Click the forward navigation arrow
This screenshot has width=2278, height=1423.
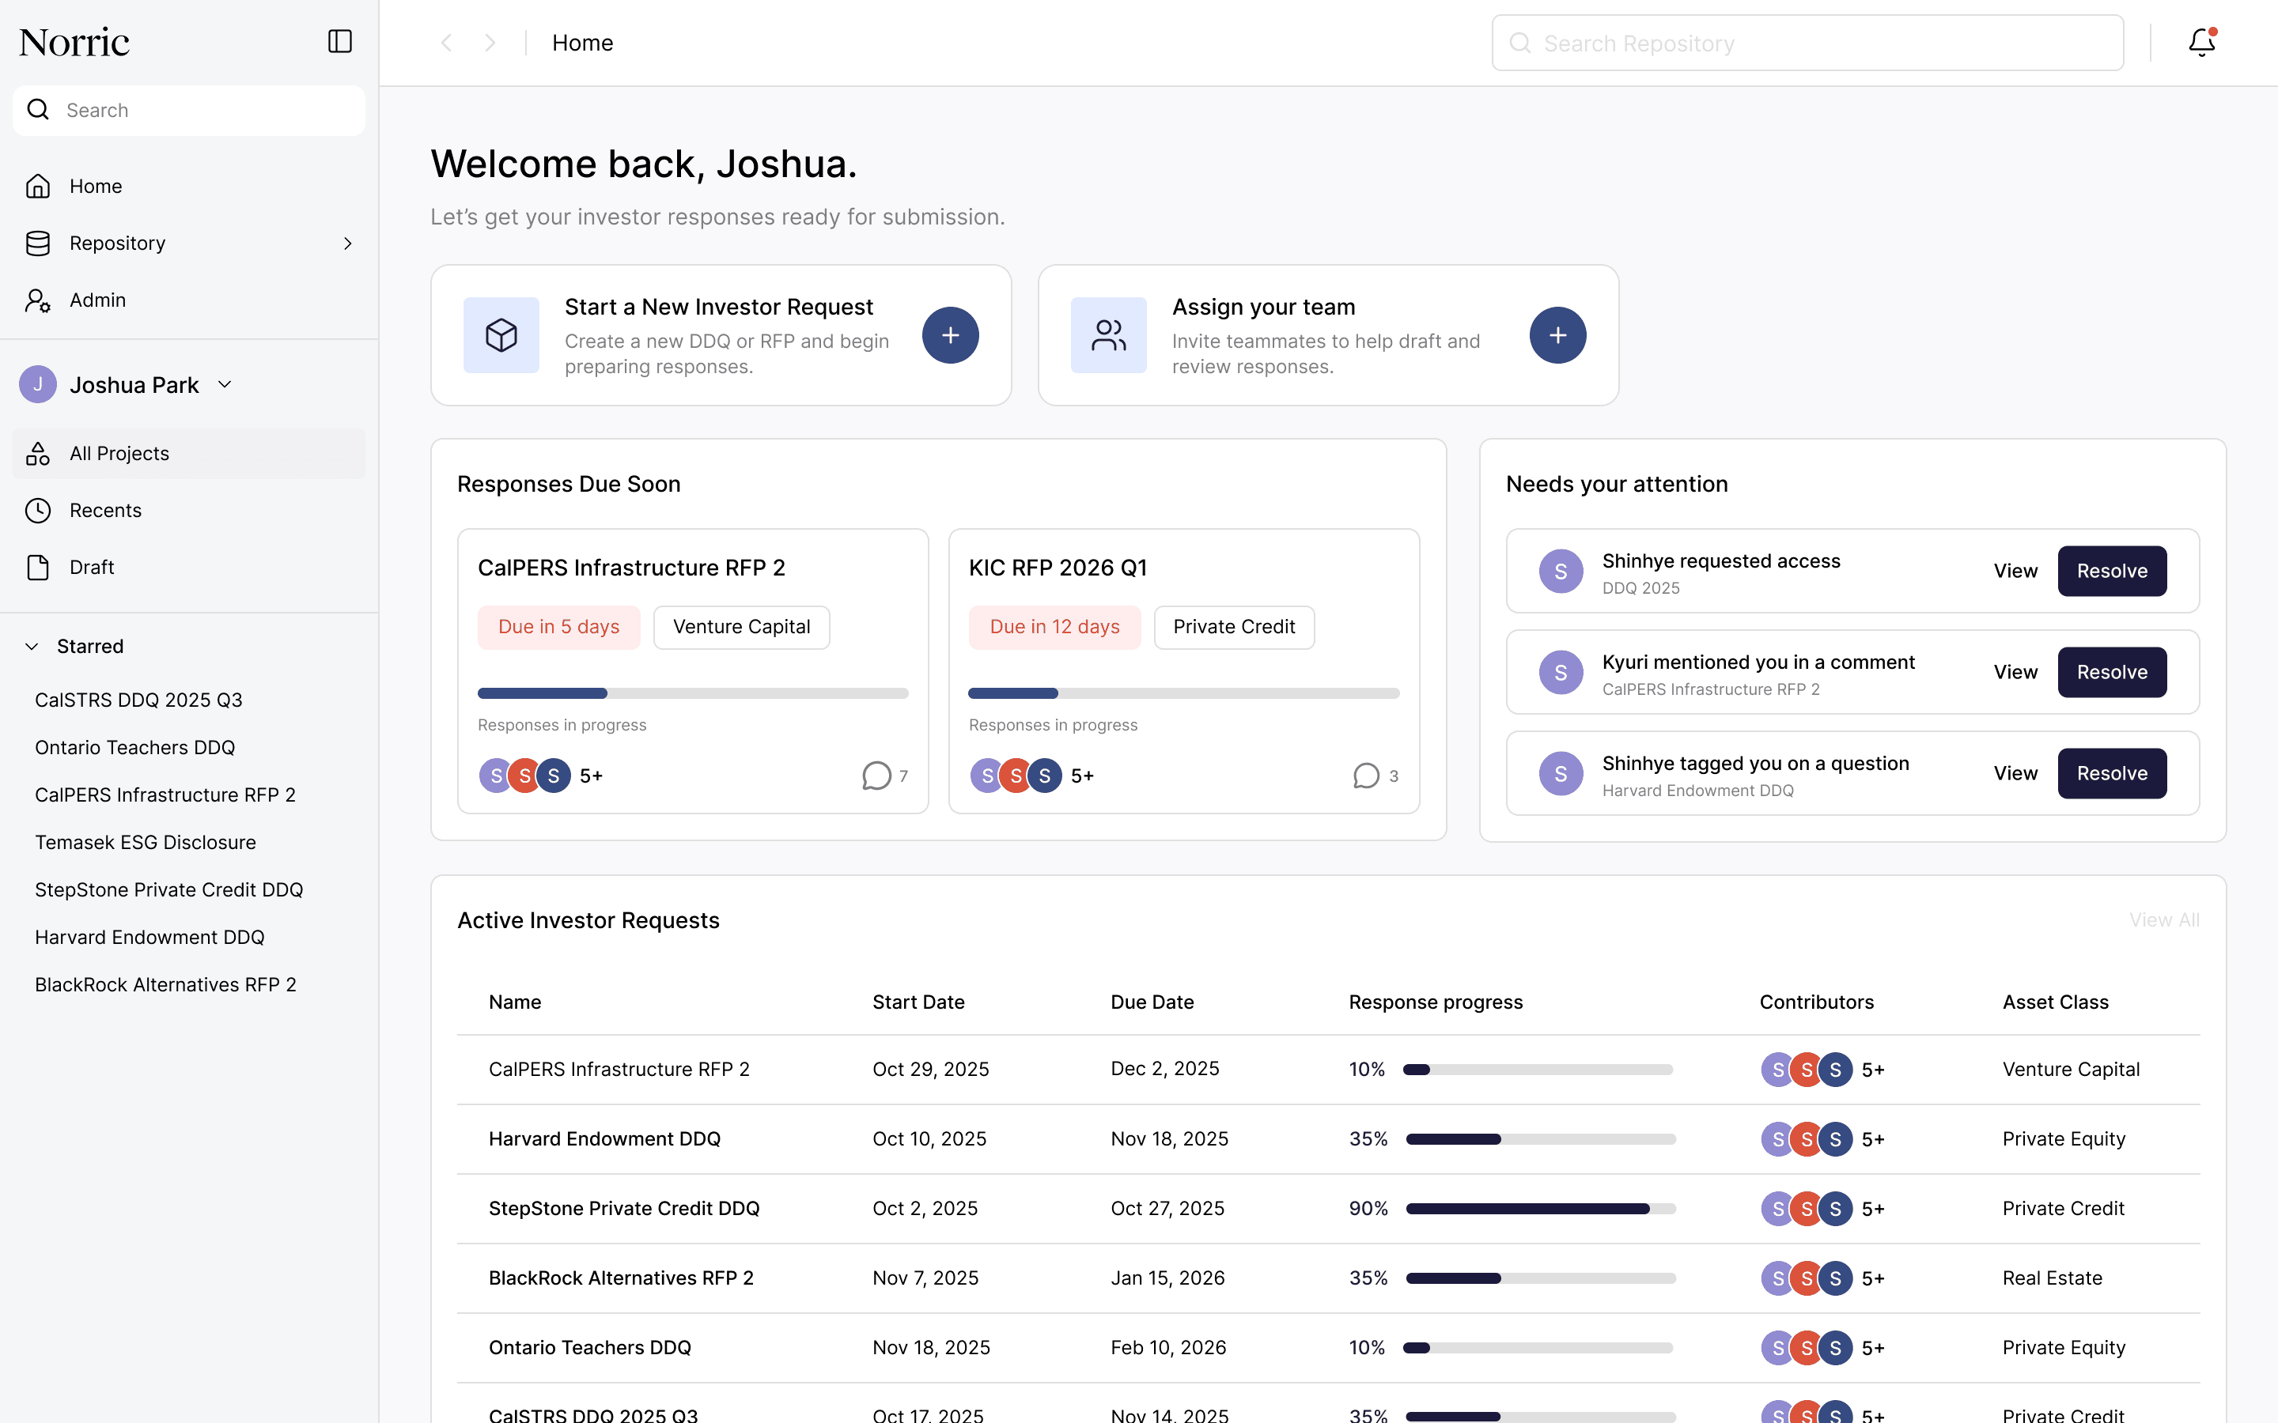click(490, 43)
